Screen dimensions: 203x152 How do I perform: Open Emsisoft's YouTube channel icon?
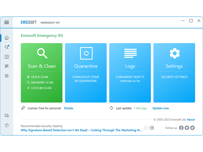tap(187, 128)
